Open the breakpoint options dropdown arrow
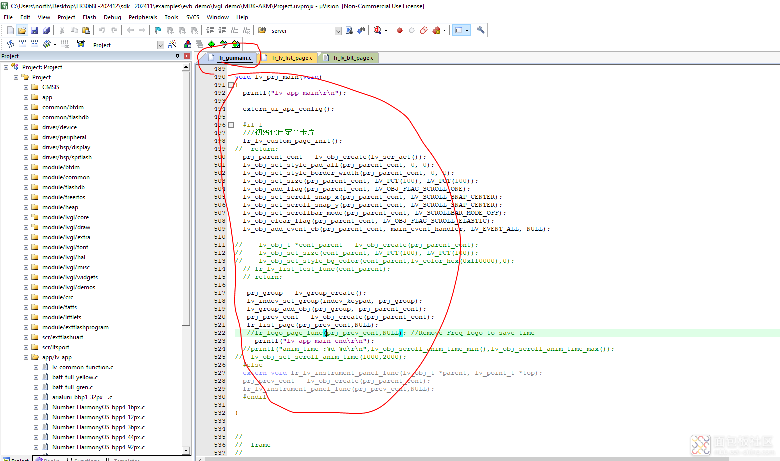 tap(444, 31)
